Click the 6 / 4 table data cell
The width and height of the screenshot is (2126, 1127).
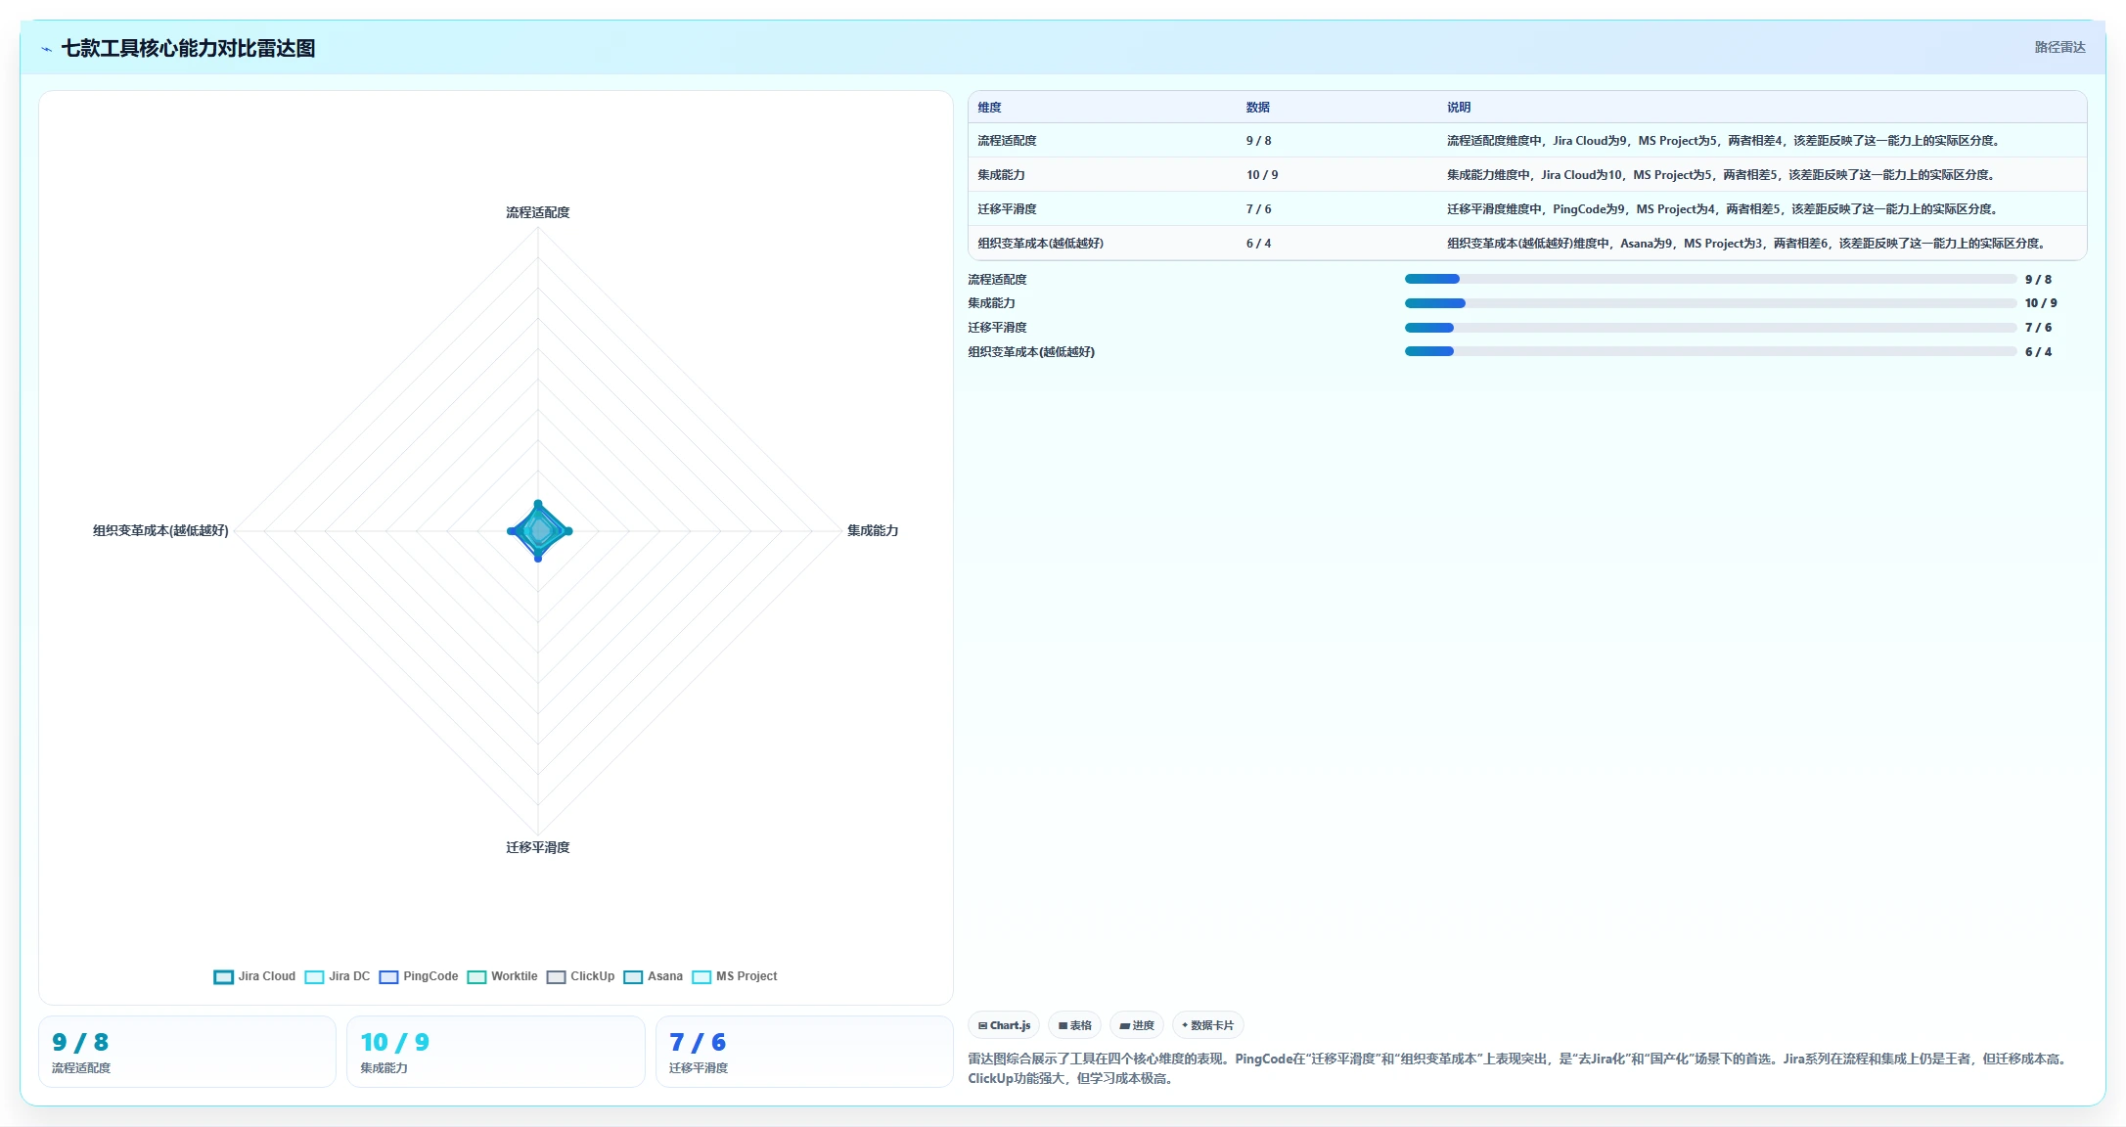coord(1258,244)
